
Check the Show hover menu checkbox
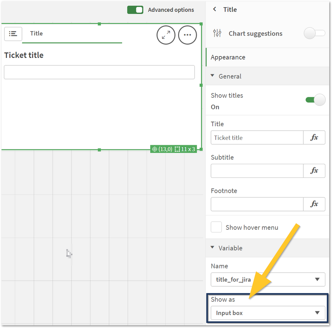pos(216,227)
